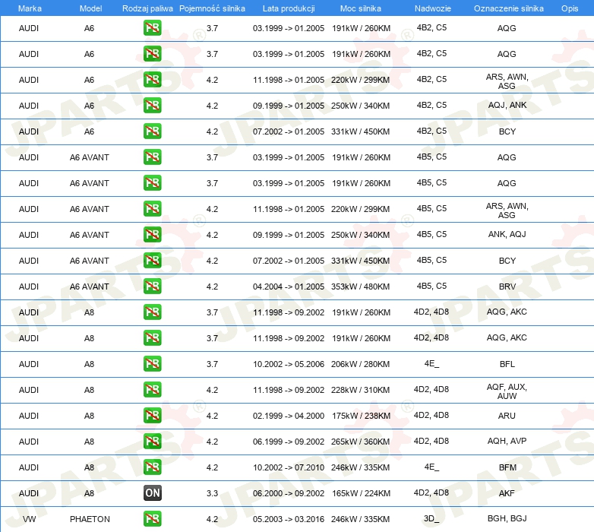Click the petrol icon in the VW Phaeton row
Screen dimensions: 594x532
152,519
